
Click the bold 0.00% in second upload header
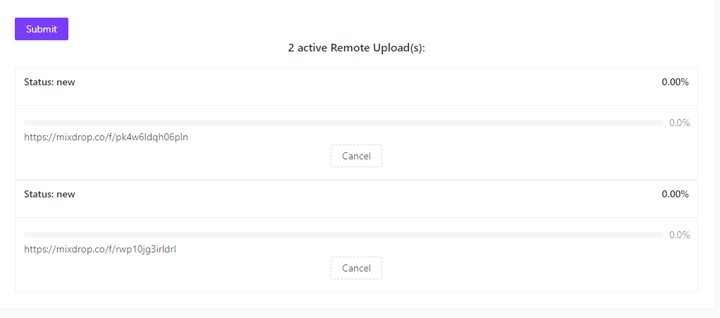click(x=675, y=194)
